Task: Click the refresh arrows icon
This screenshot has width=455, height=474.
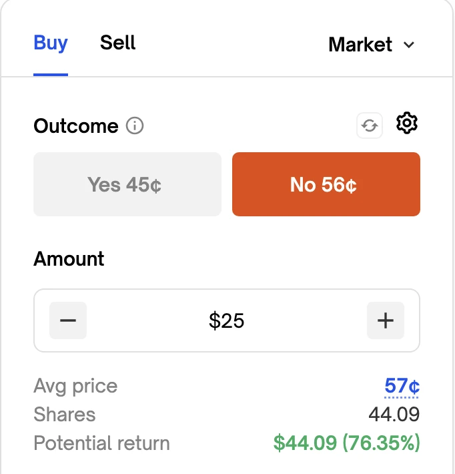Action: click(x=370, y=126)
